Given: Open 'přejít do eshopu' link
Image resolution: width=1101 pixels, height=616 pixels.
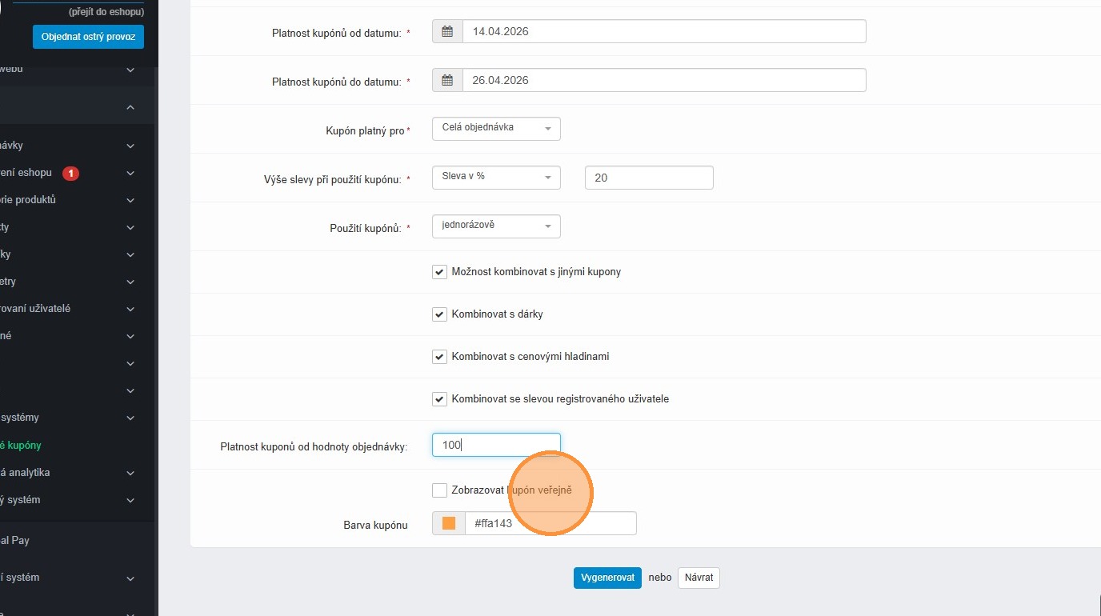Looking at the screenshot, I should point(106,12).
